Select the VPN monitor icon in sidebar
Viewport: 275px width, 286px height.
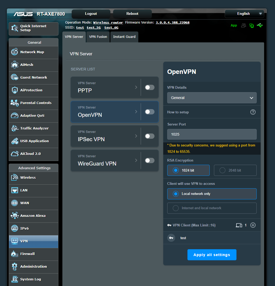pos(14,241)
